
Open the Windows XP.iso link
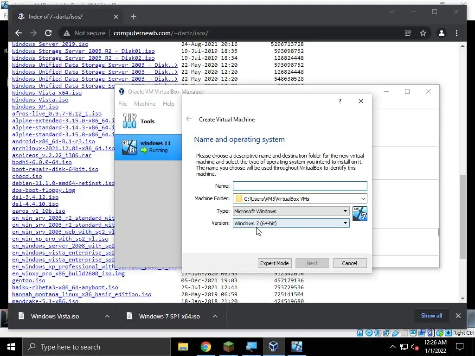click(x=35, y=107)
